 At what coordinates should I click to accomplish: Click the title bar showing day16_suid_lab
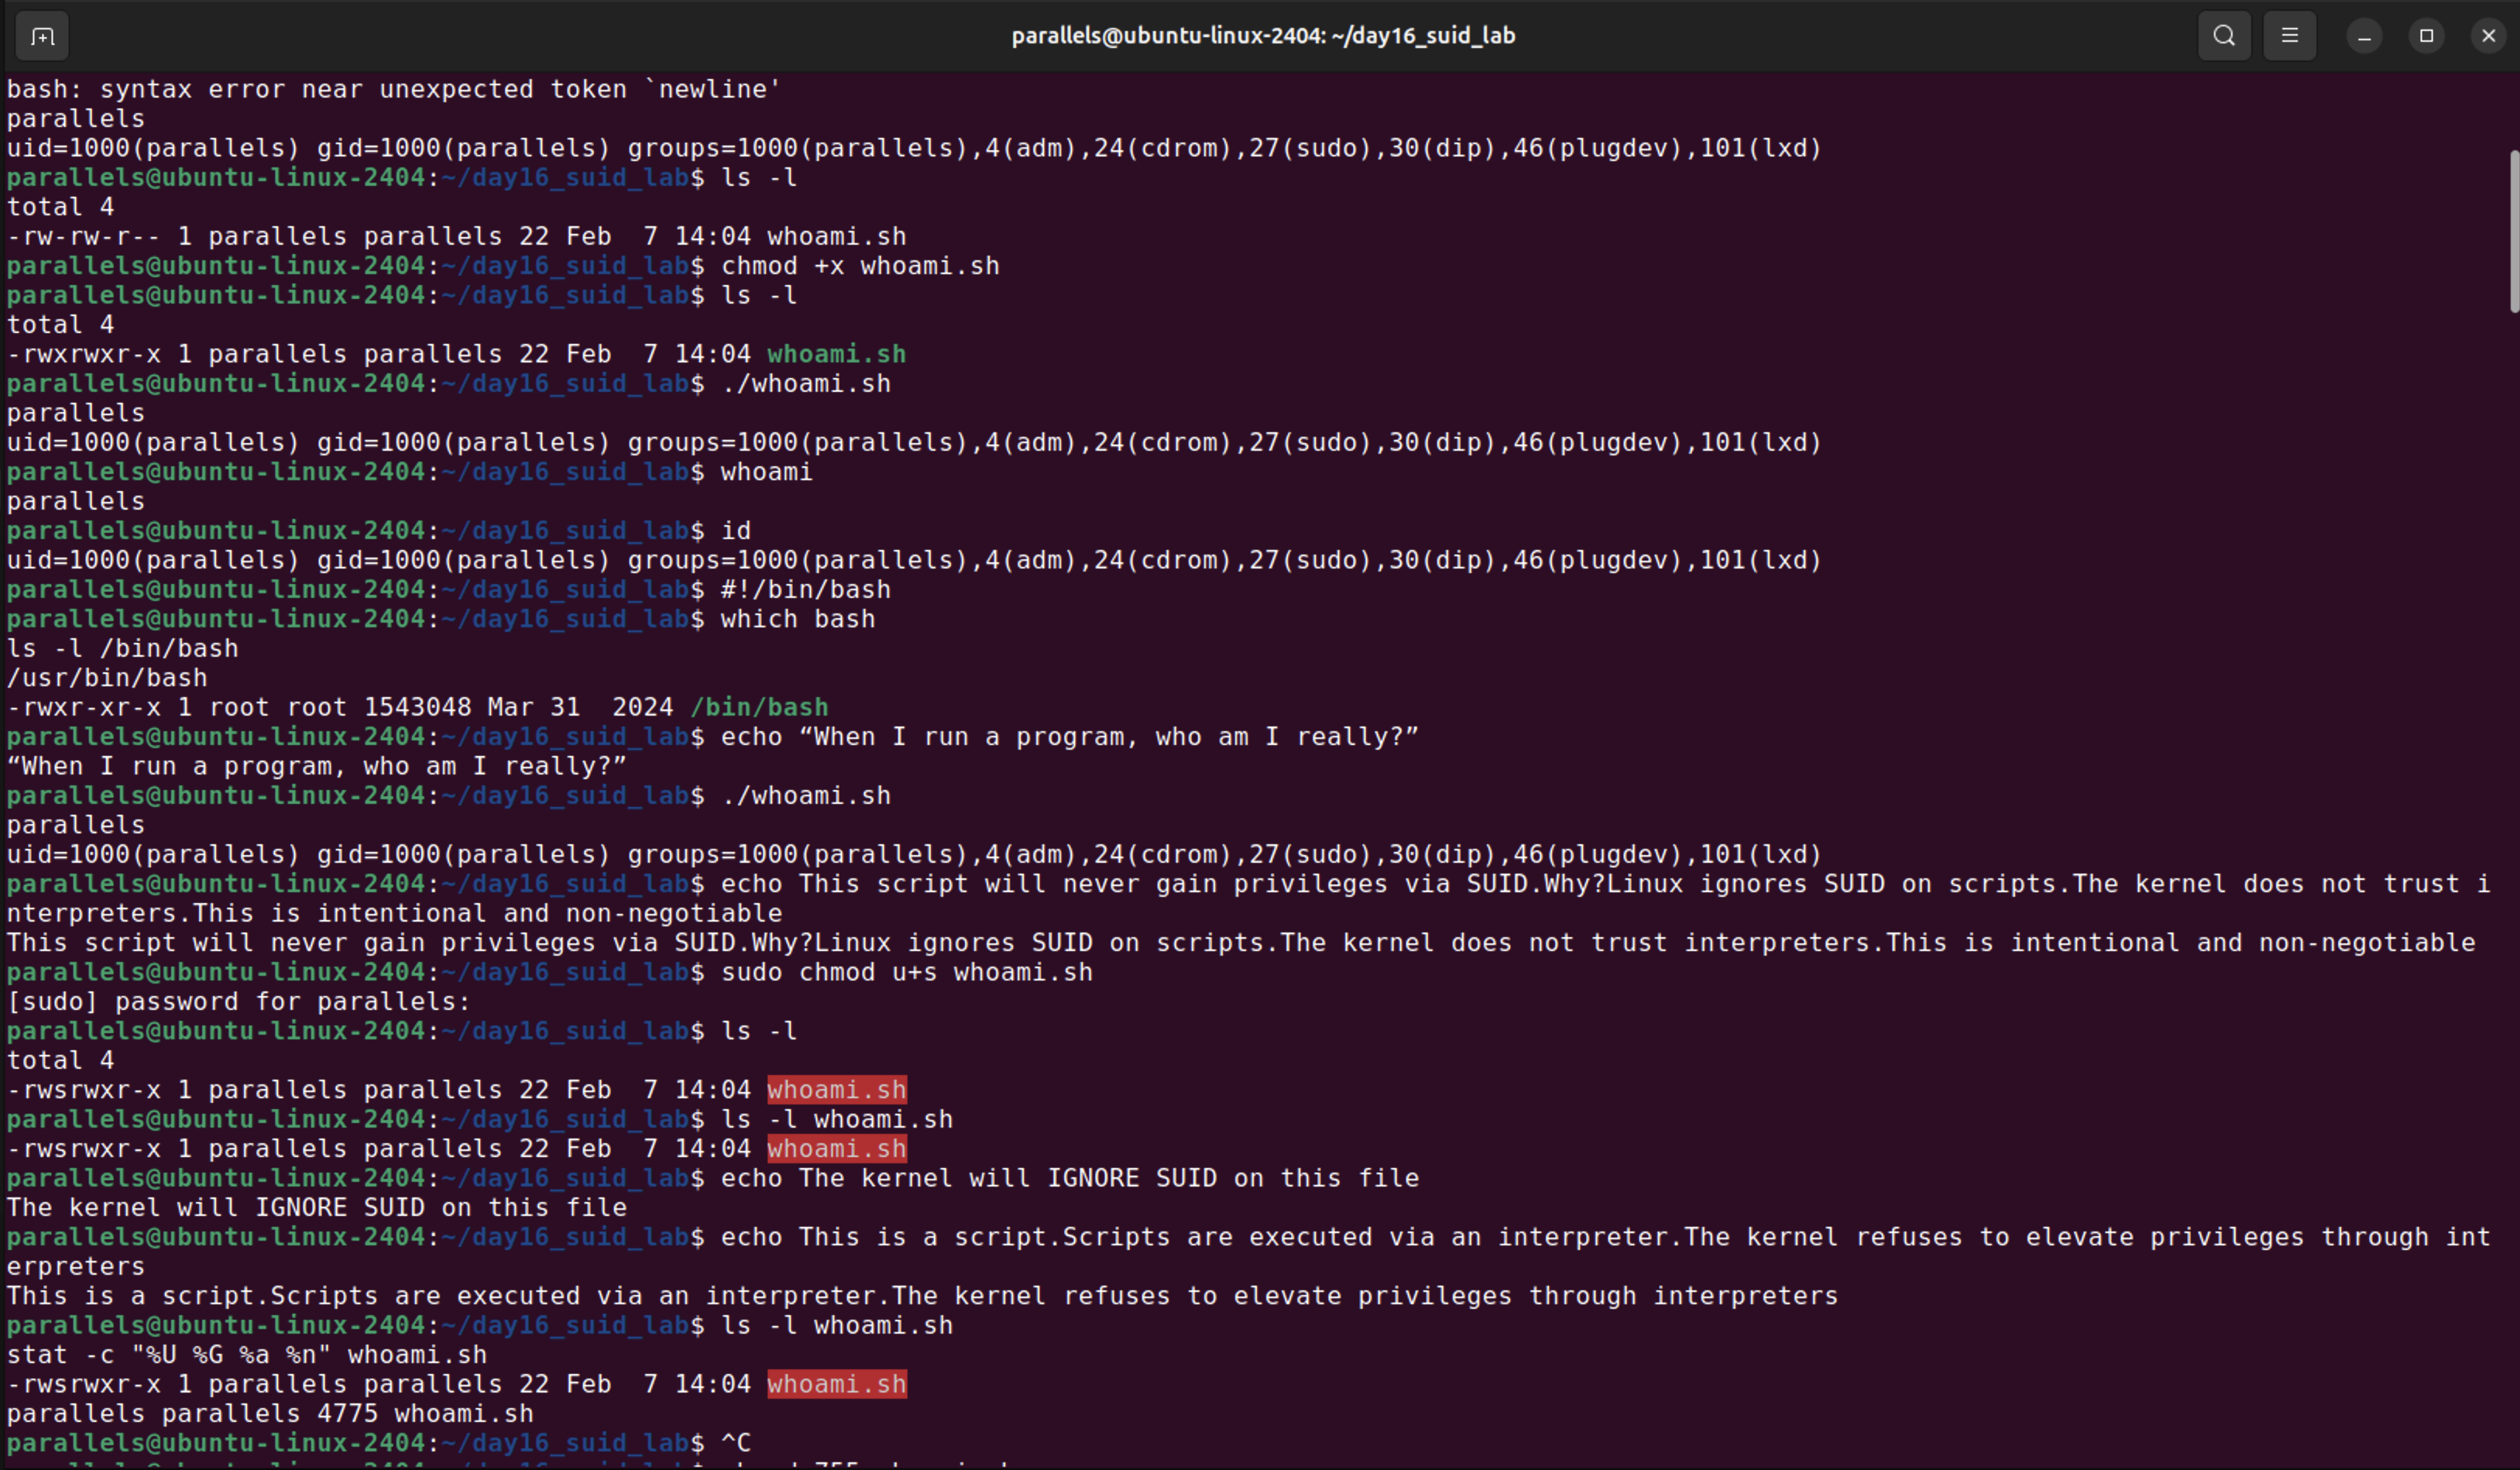1263,35
